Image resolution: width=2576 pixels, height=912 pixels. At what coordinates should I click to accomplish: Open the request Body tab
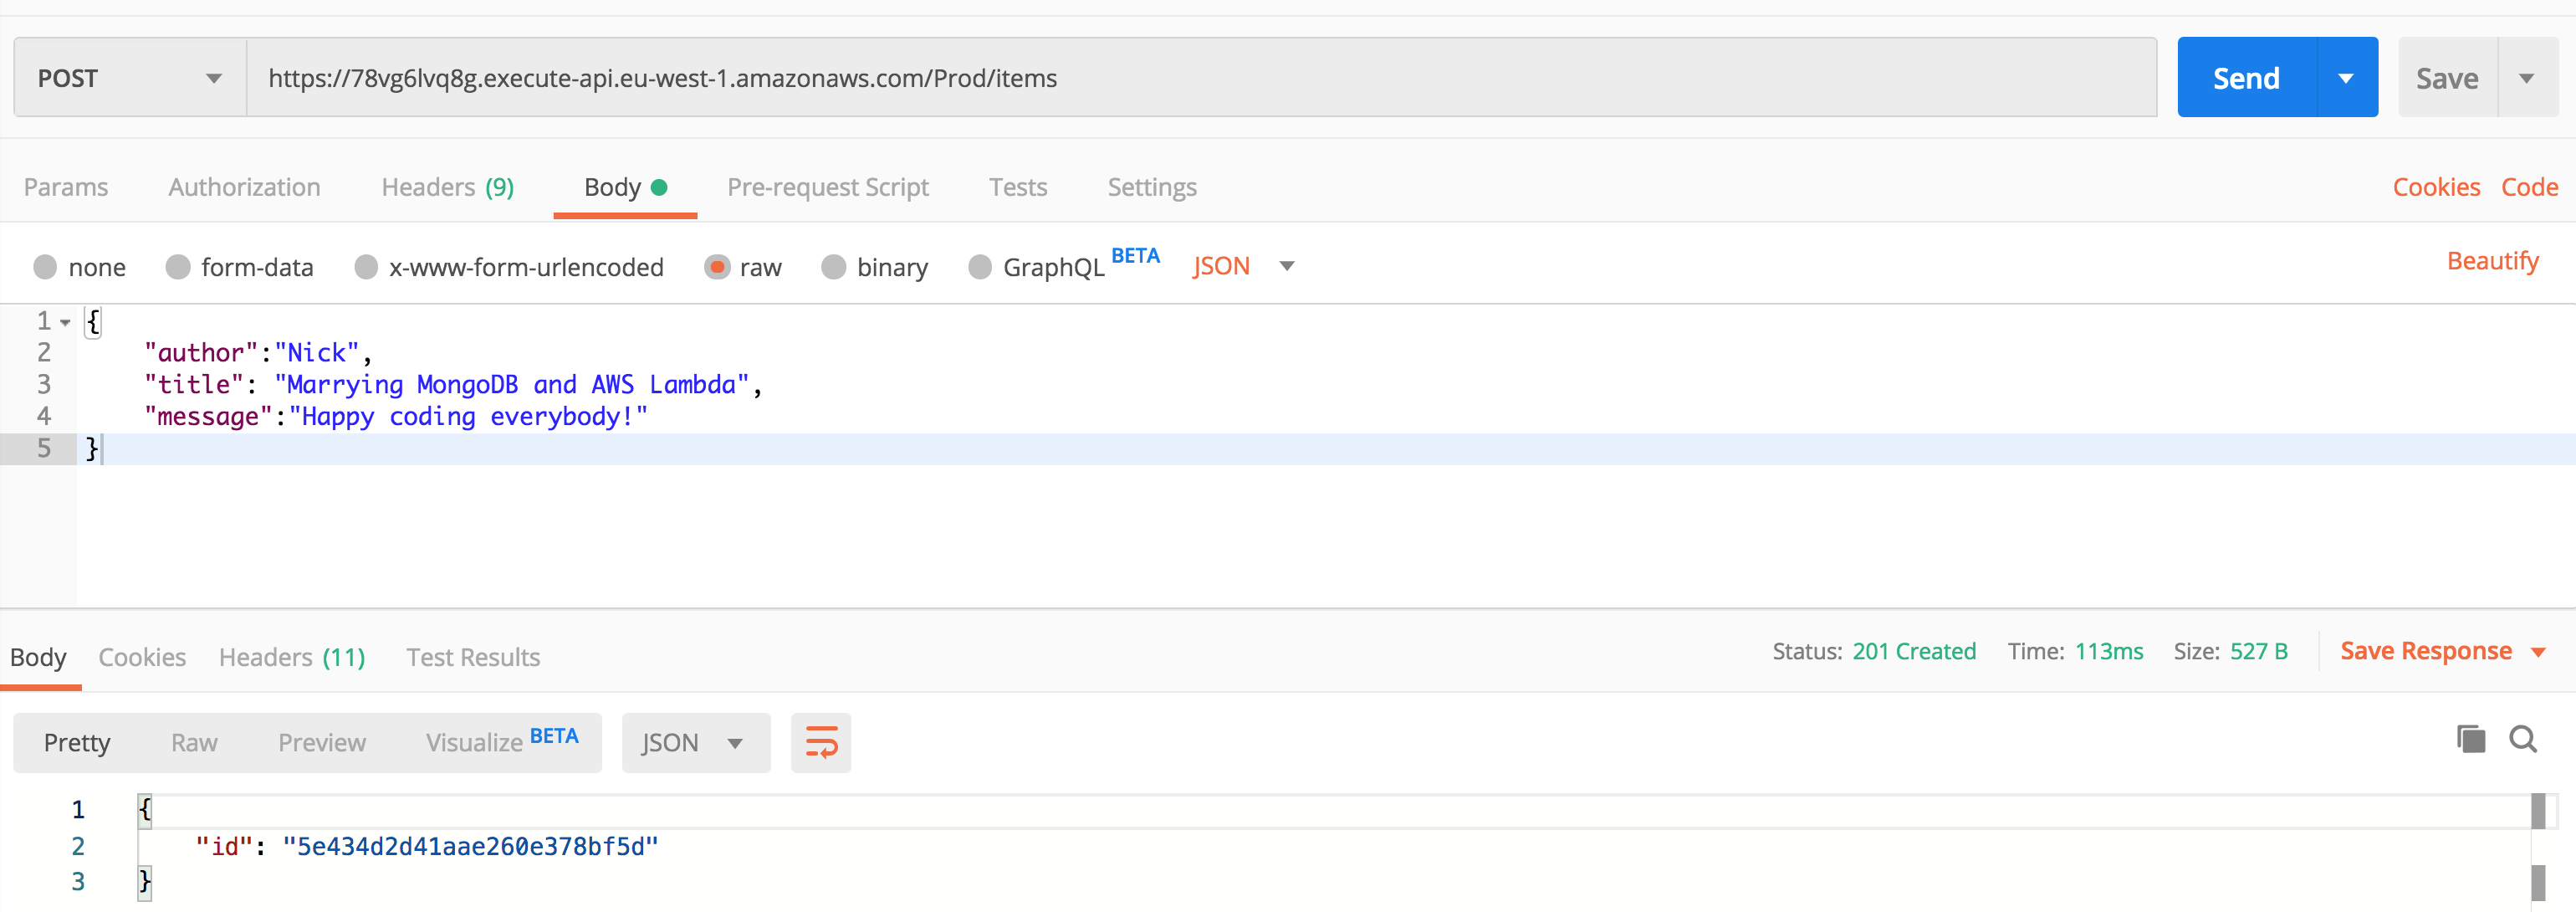[x=625, y=187]
